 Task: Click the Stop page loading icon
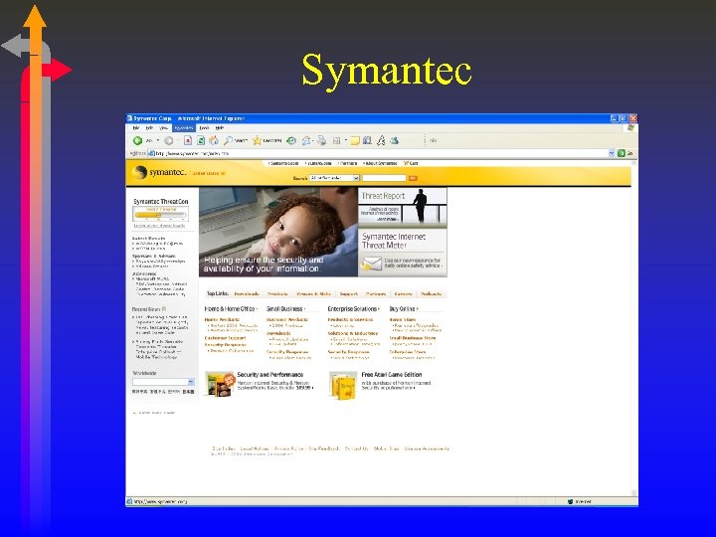click(x=188, y=140)
